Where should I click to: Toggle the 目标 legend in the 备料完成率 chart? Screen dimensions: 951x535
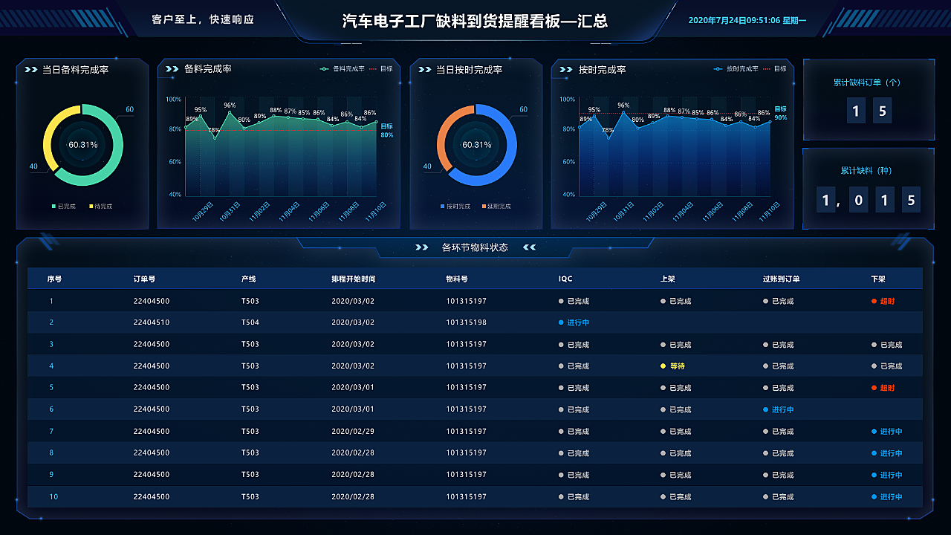coord(382,68)
